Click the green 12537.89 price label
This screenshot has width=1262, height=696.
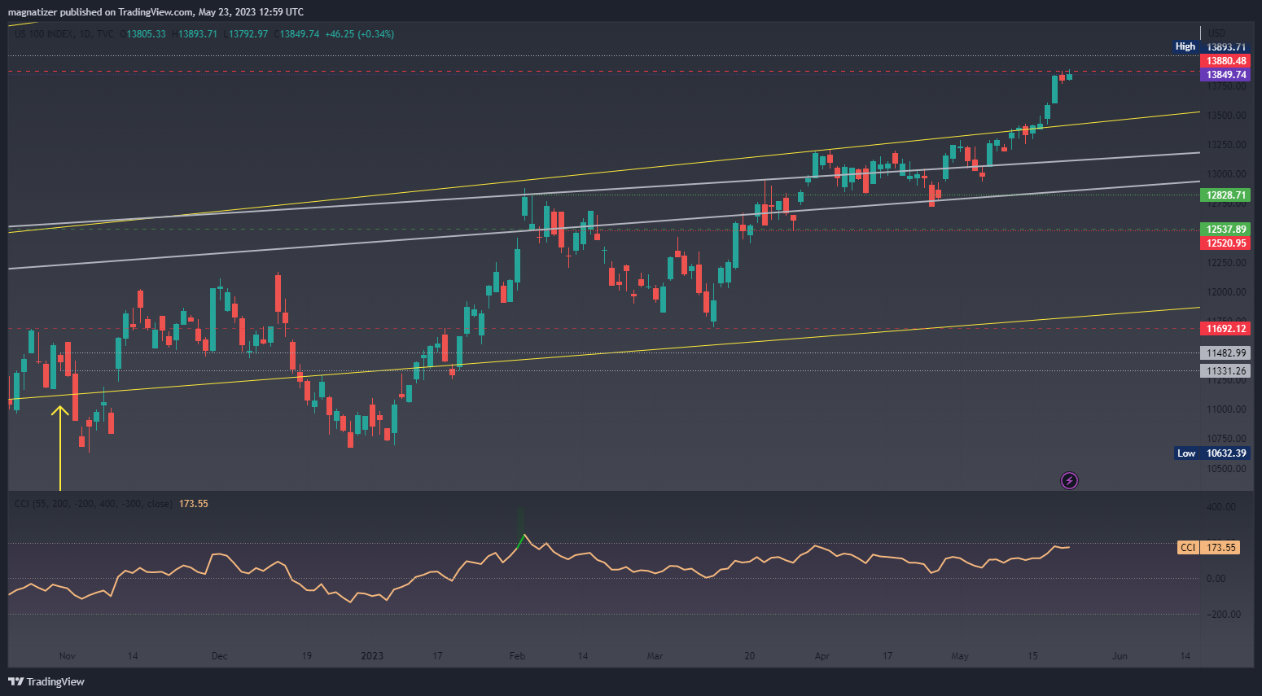click(1225, 230)
